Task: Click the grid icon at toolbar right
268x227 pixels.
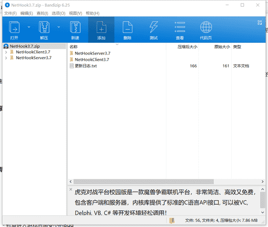Action: pyautogui.click(x=260, y=22)
